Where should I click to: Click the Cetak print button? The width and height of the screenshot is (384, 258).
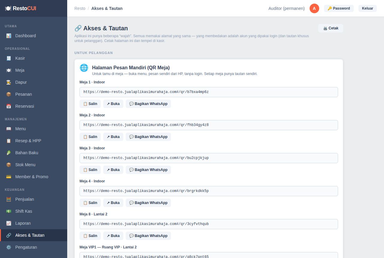point(331,28)
